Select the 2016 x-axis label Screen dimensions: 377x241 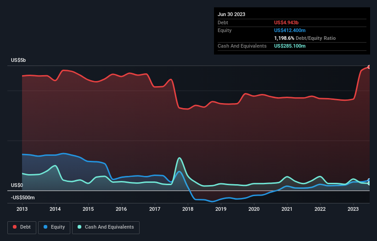[121, 209]
